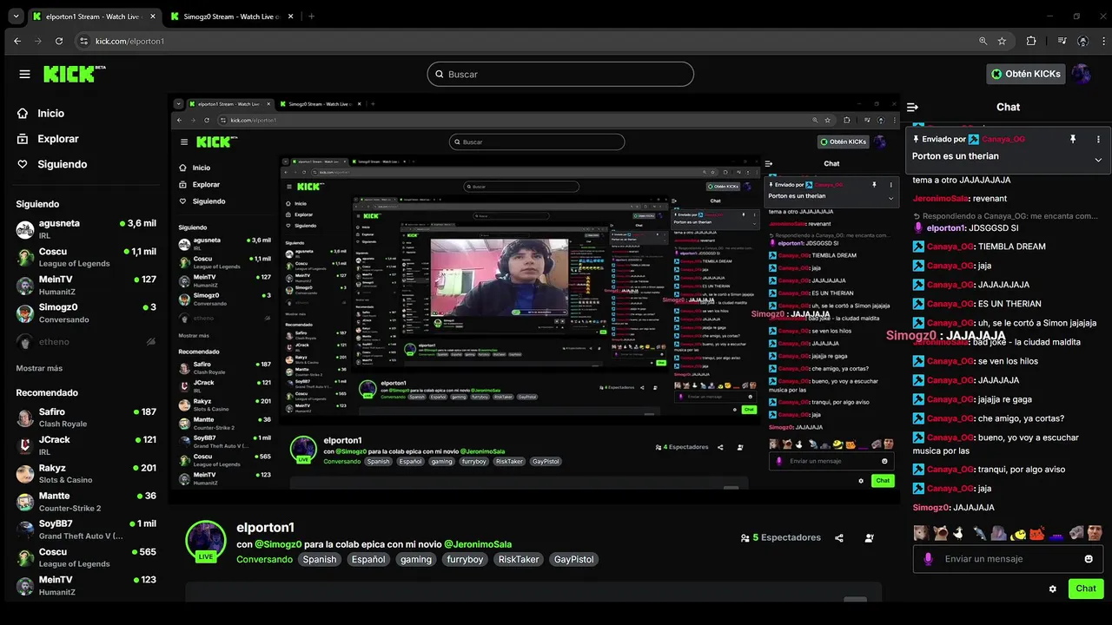Open the emoji picker in chat input
Image resolution: width=1112 pixels, height=625 pixels.
click(x=1089, y=559)
